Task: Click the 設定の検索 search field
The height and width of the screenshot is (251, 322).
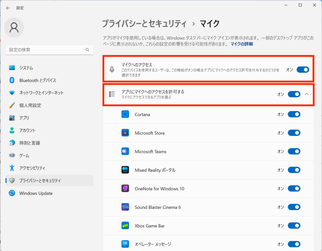Action: point(46,50)
